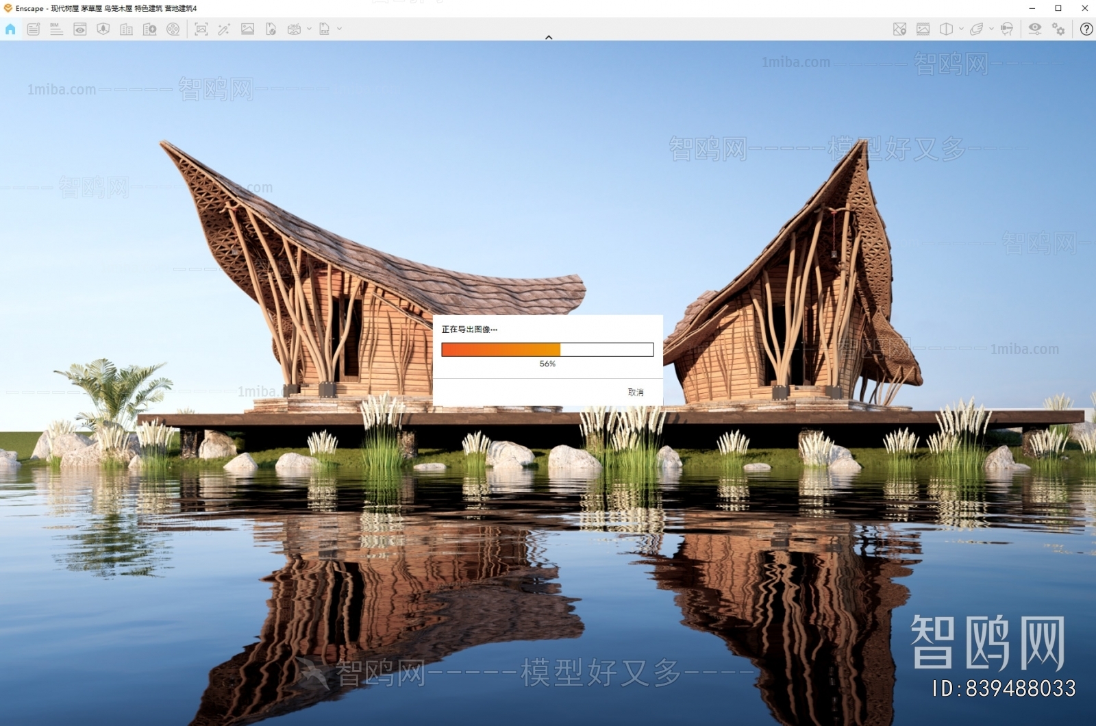Click the Enscape home icon
This screenshot has width=1096, height=726.
tap(10, 29)
